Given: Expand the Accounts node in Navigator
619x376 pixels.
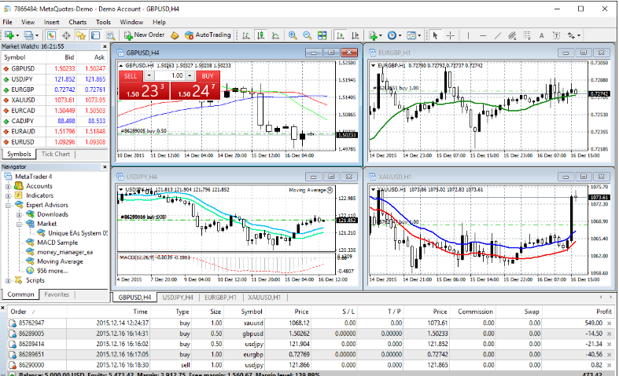Looking at the screenshot, I should click(x=8, y=186).
